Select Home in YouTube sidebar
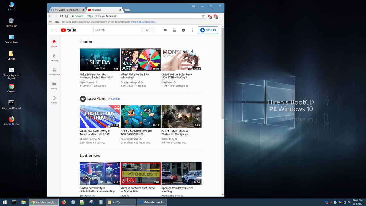Viewport: 366px width, 206px height. (x=54, y=43)
